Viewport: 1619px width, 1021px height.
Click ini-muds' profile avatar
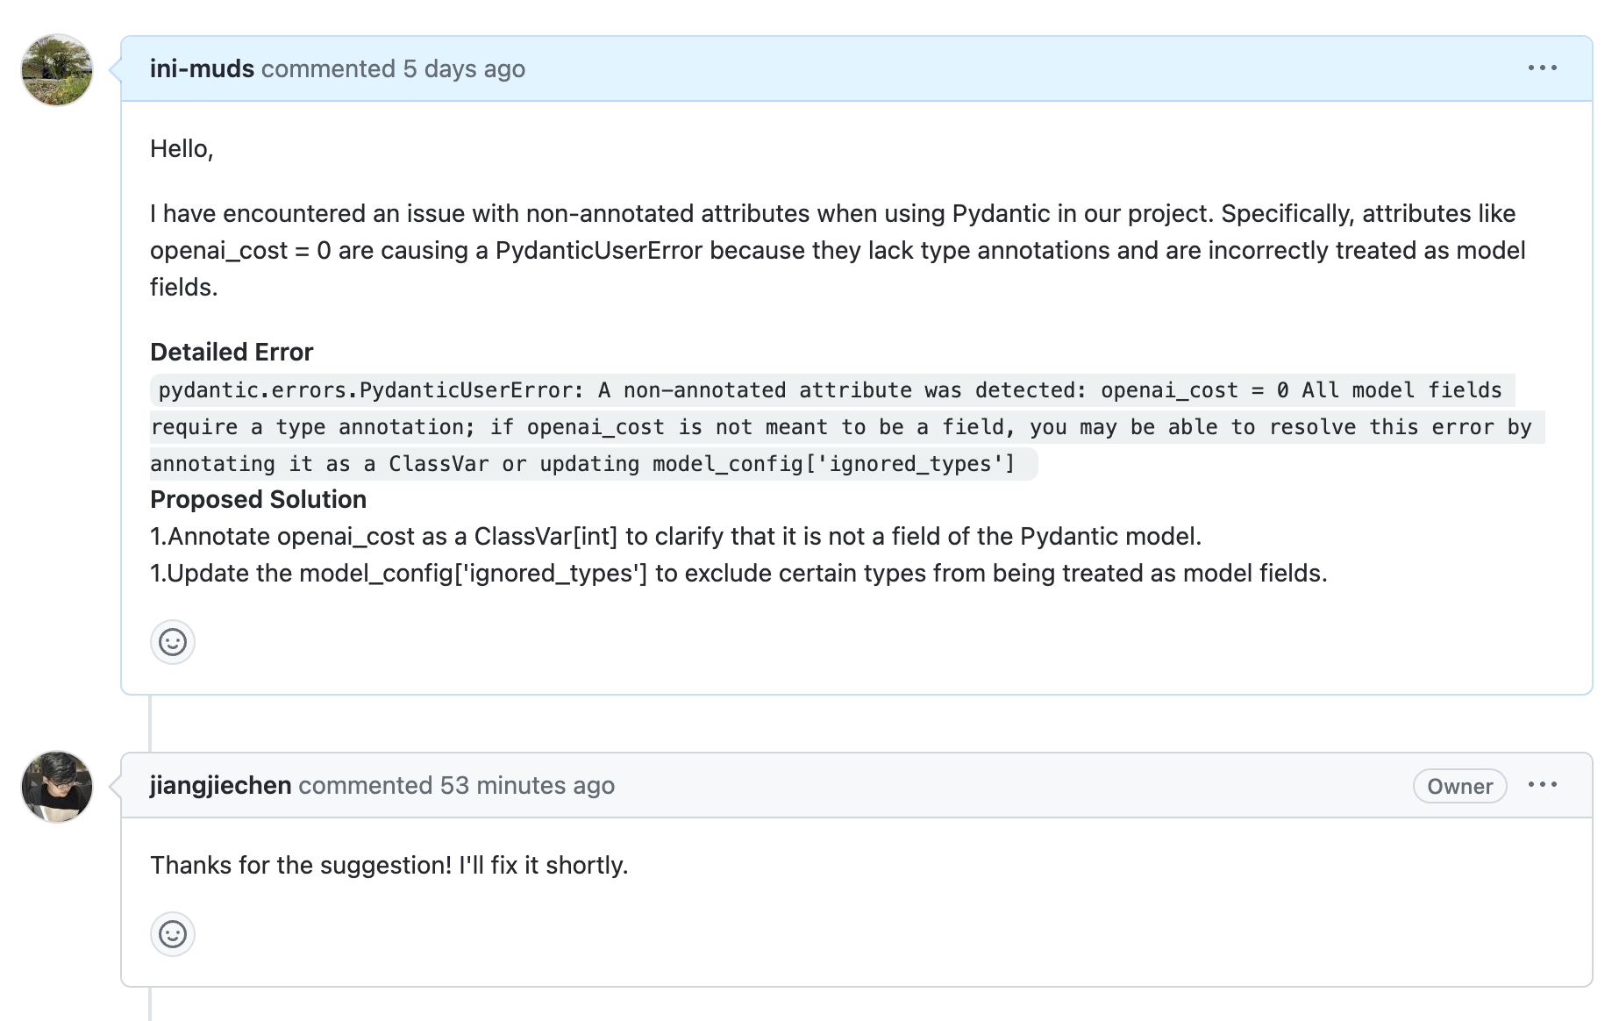(56, 71)
